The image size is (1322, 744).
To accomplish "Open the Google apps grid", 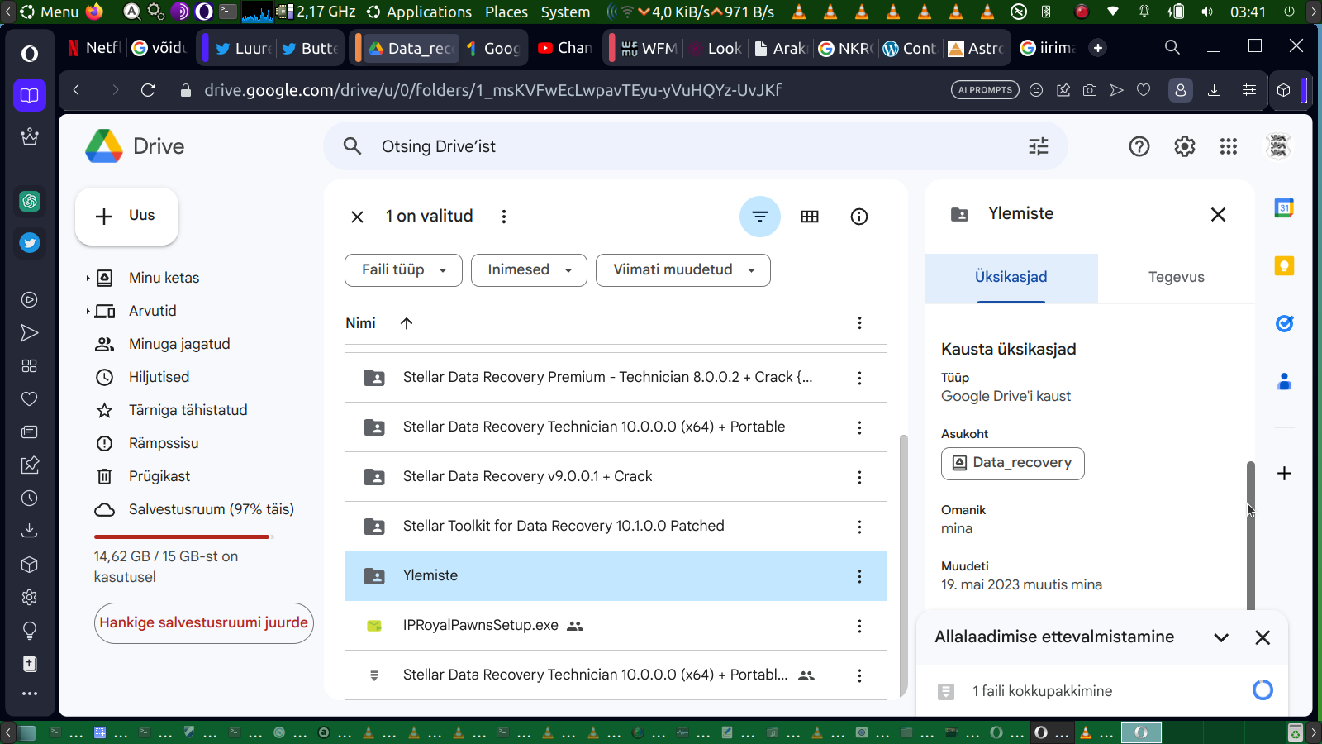I will point(1229,146).
